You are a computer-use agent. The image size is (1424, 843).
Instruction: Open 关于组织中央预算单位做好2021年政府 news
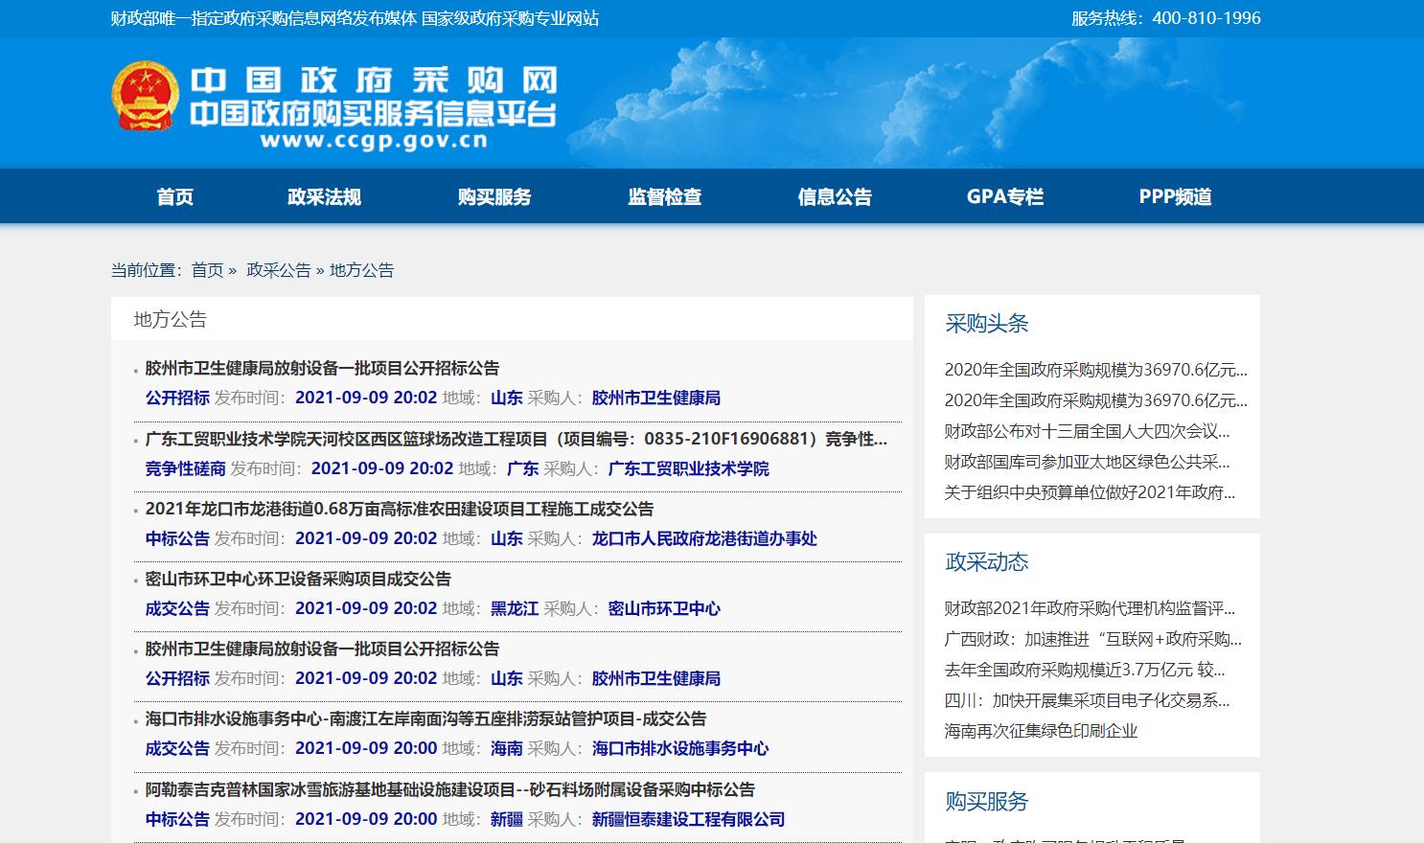tap(1090, 492)
